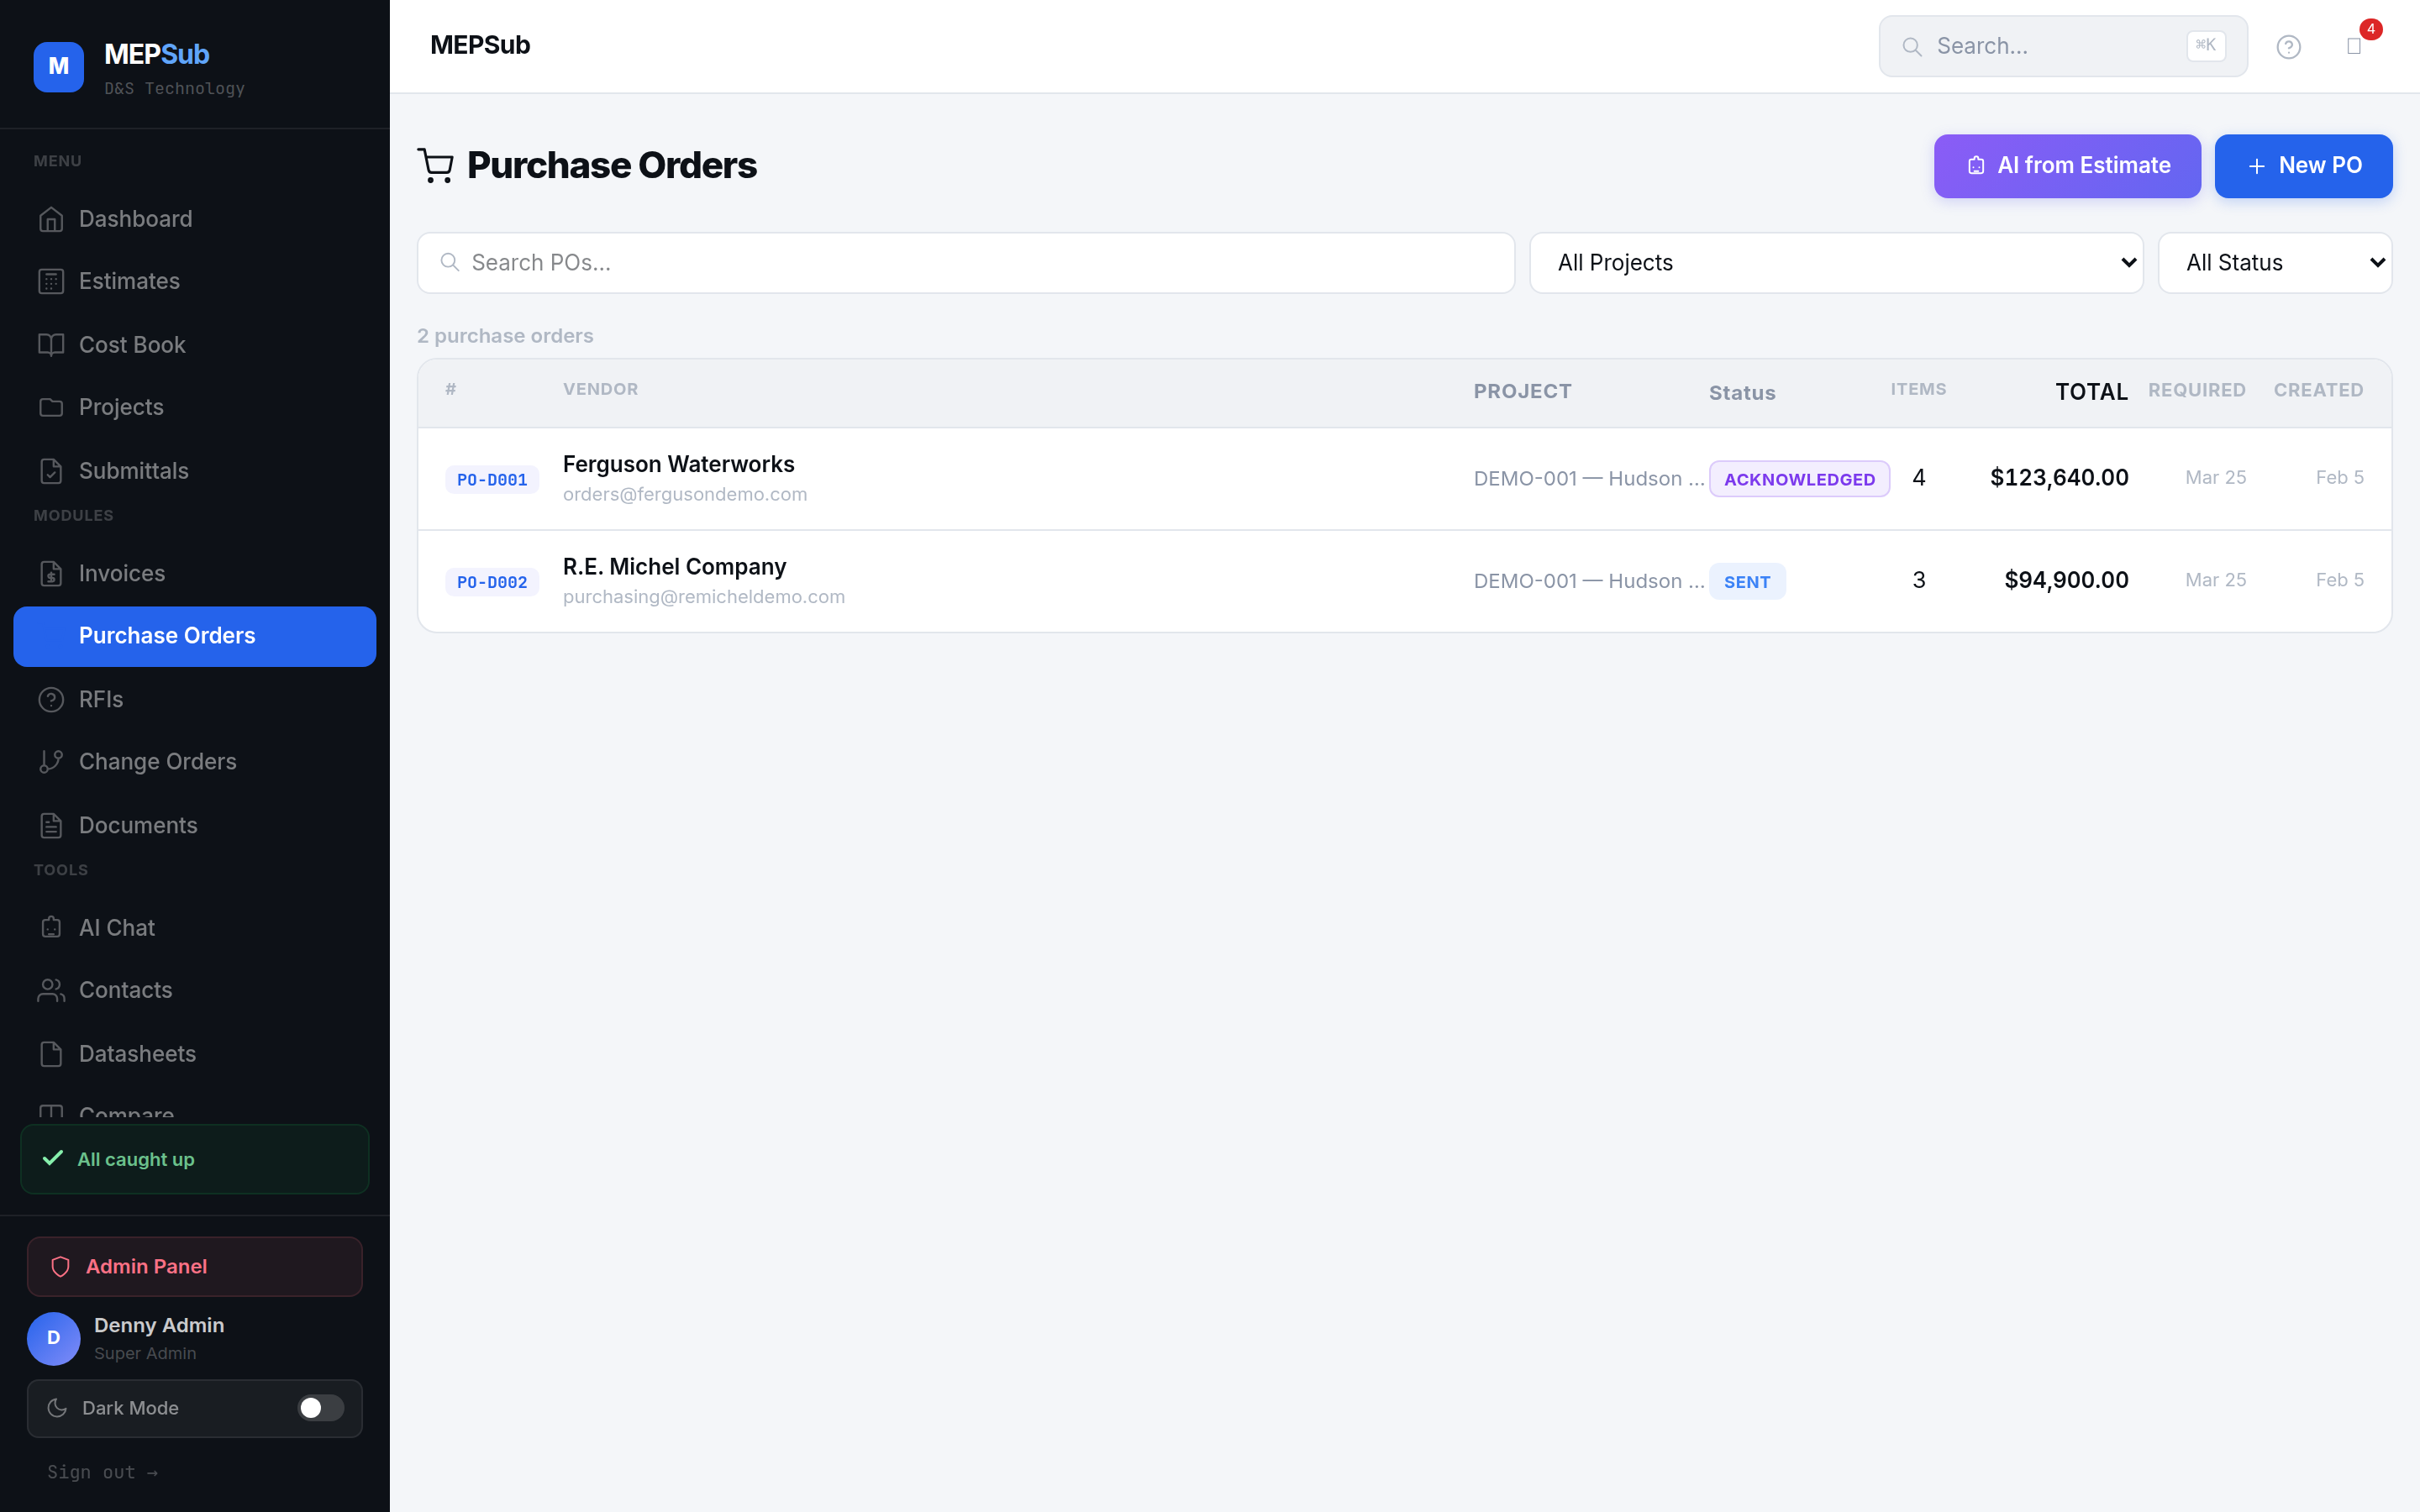The height and width of the screenshot is (1512, 2420).
Task: Open the help question-mark icon in header
Action: pos(2288,46)
